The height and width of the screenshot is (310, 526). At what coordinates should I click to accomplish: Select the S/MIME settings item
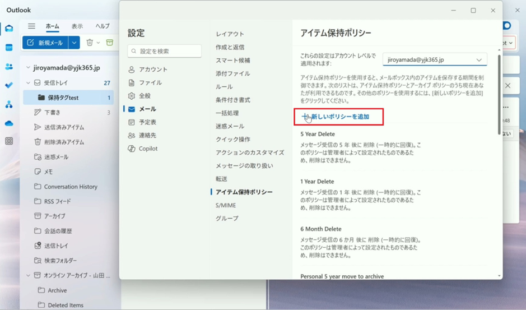pos(226,205)
